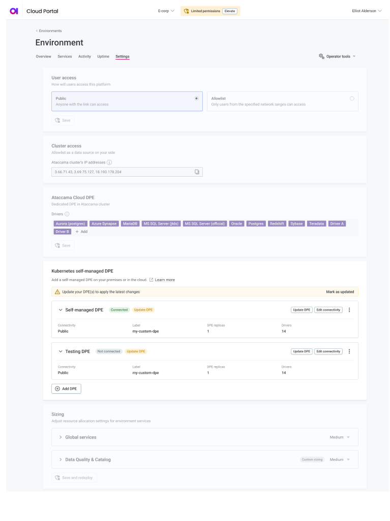Screen dimensions: 390x521
Task: Open the Drivers info tooltip icon
Action: pyautogui.click(x=66, y=214)
